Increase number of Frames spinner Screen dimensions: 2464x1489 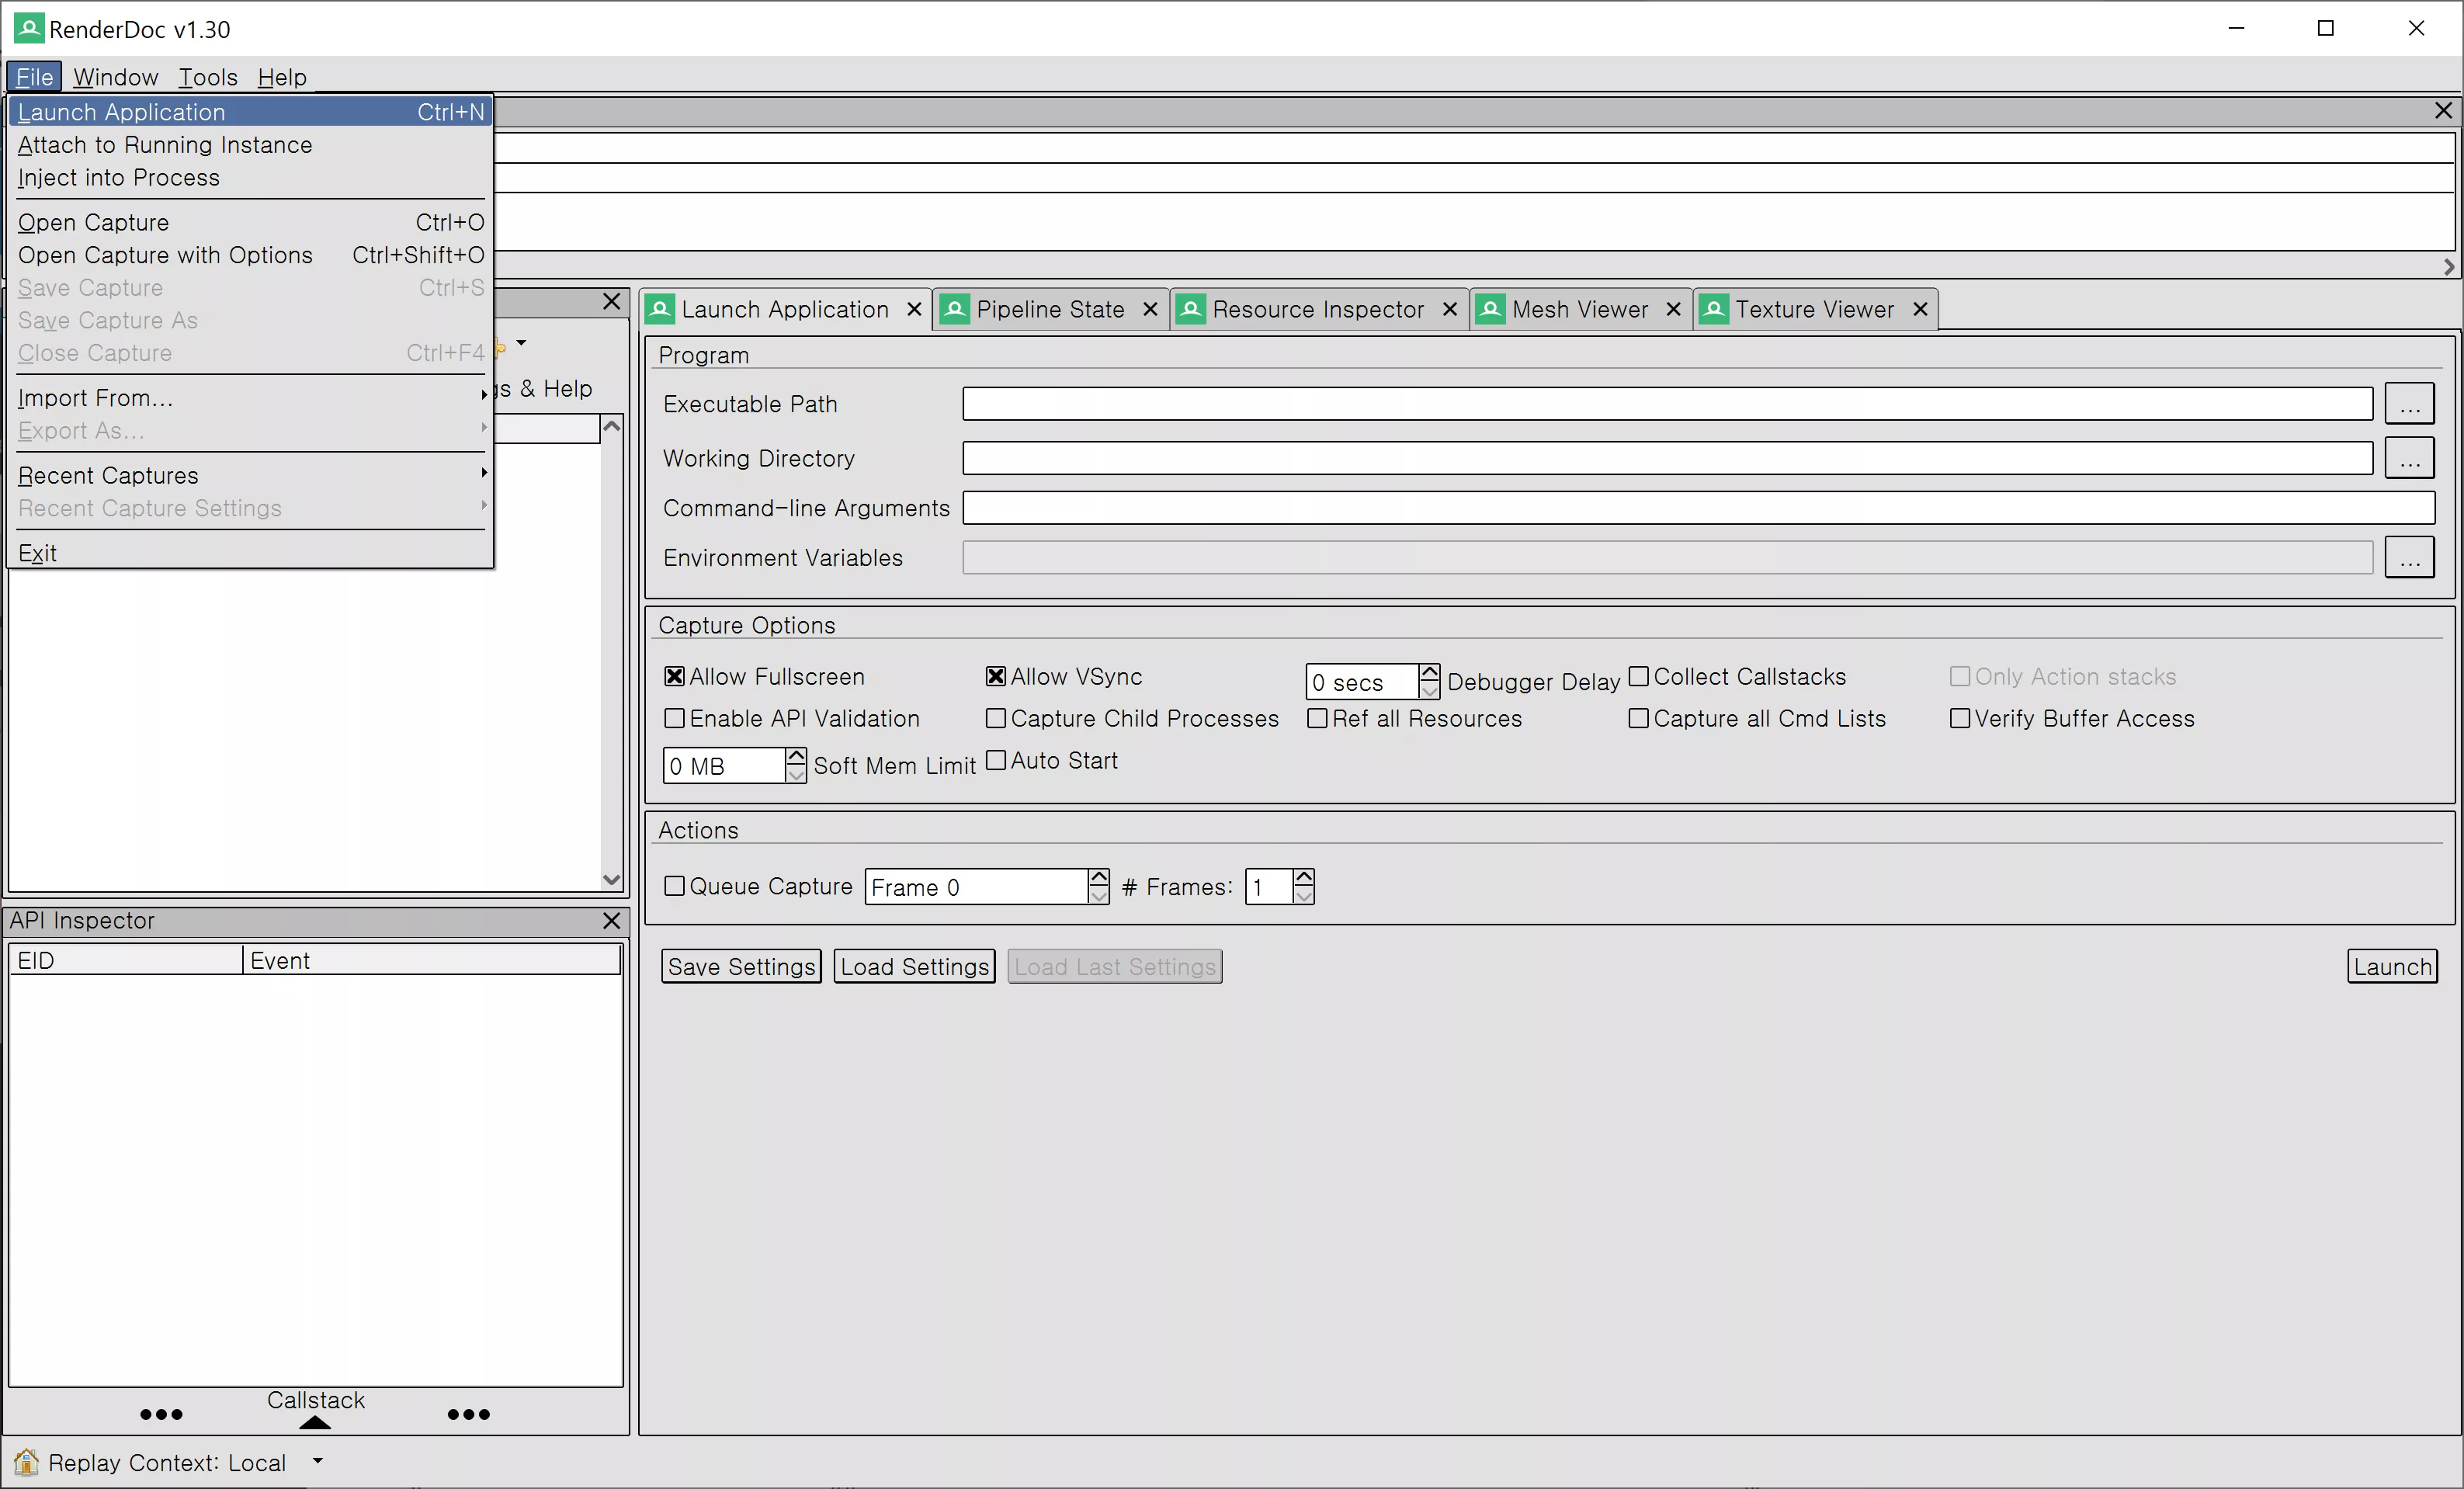click(1303, 877)
